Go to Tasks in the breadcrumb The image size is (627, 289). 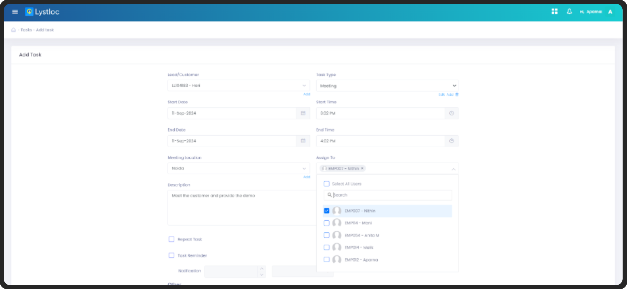(x=26, y=30)
